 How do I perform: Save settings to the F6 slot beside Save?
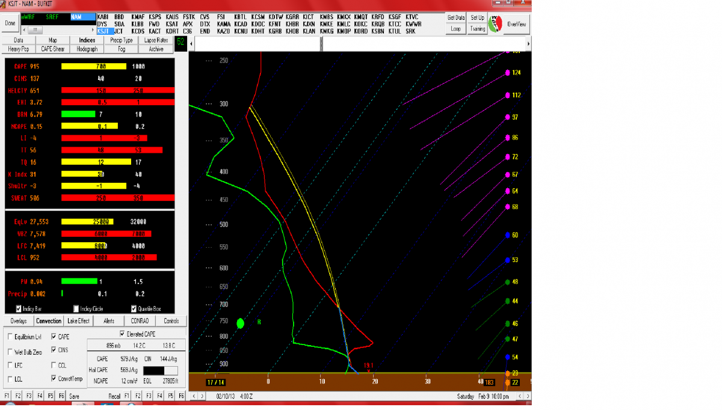[61, 396]
